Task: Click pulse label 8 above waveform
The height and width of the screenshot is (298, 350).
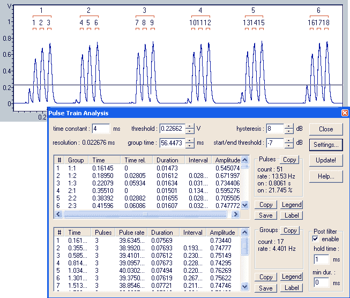Action: click(144, 23)
